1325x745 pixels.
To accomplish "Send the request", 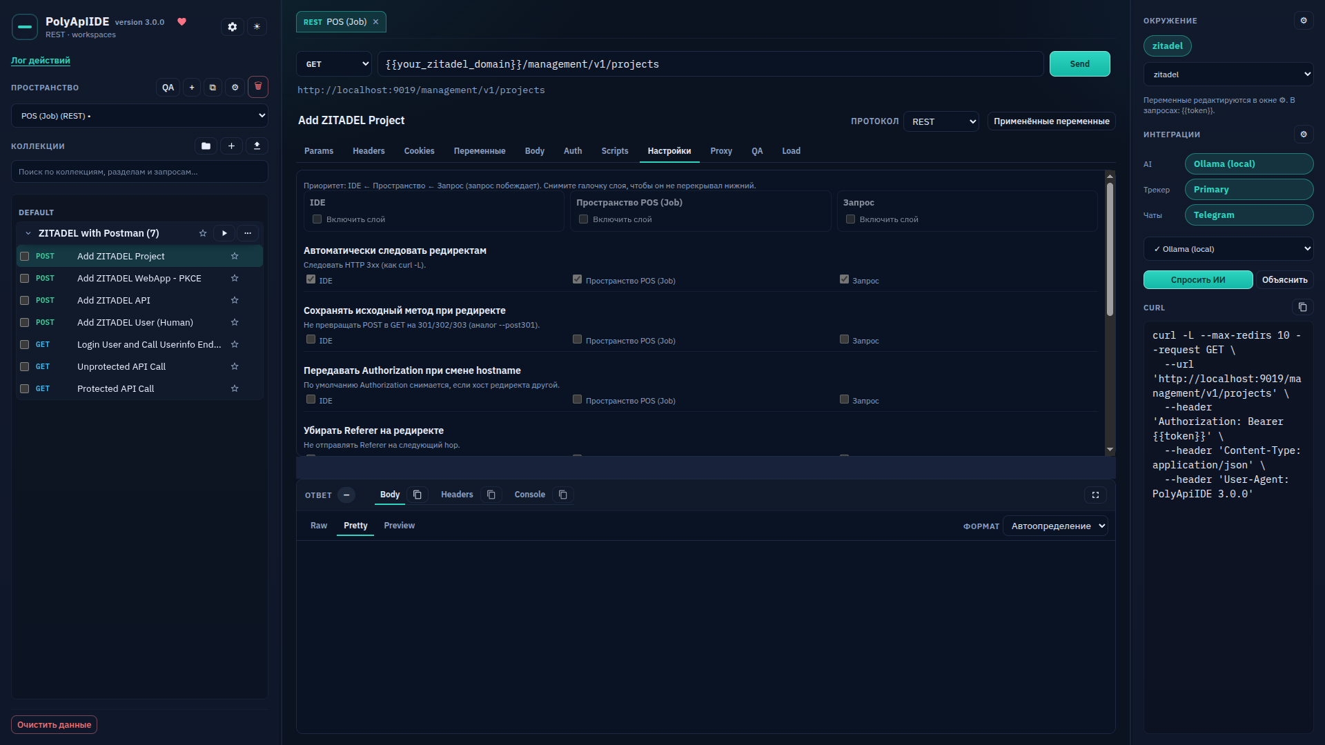I will pyautogui.click(x=1080, y=64).
